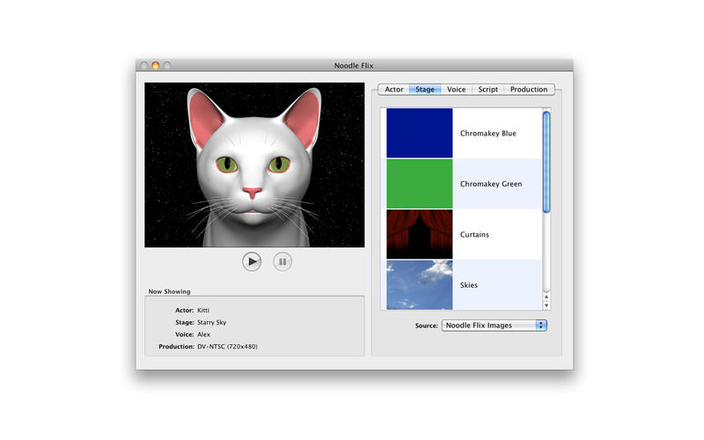704x440 pixels.
Task: Go to the Production tab
Action: pos(529,90)
